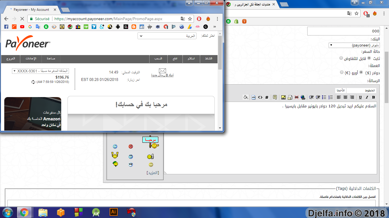
Task: Choose the euro (€) currency radio button
Action: [342, 72]
